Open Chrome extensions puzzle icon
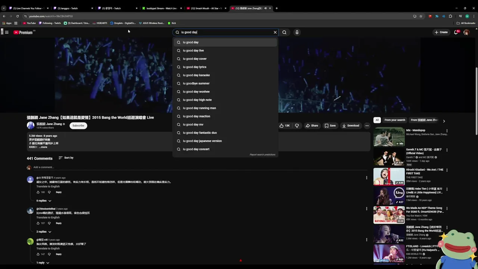Image resolution: width=478 pixels, height=269 pixels. 450,16
